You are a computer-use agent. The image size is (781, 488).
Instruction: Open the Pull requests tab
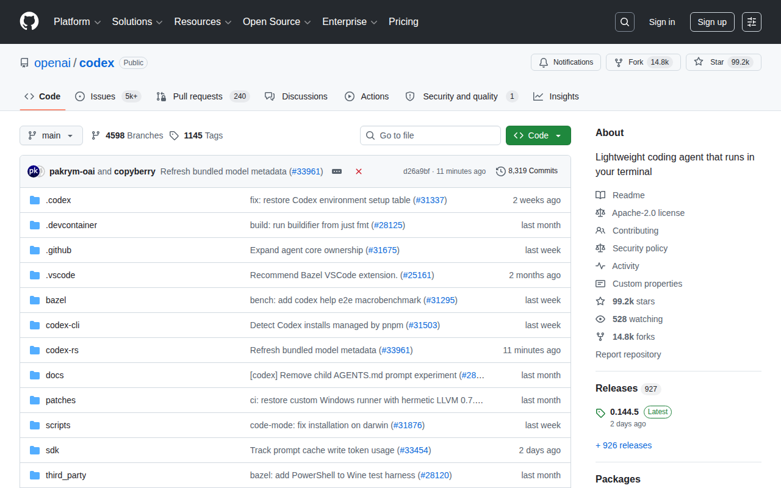click(x=203, y=96)
